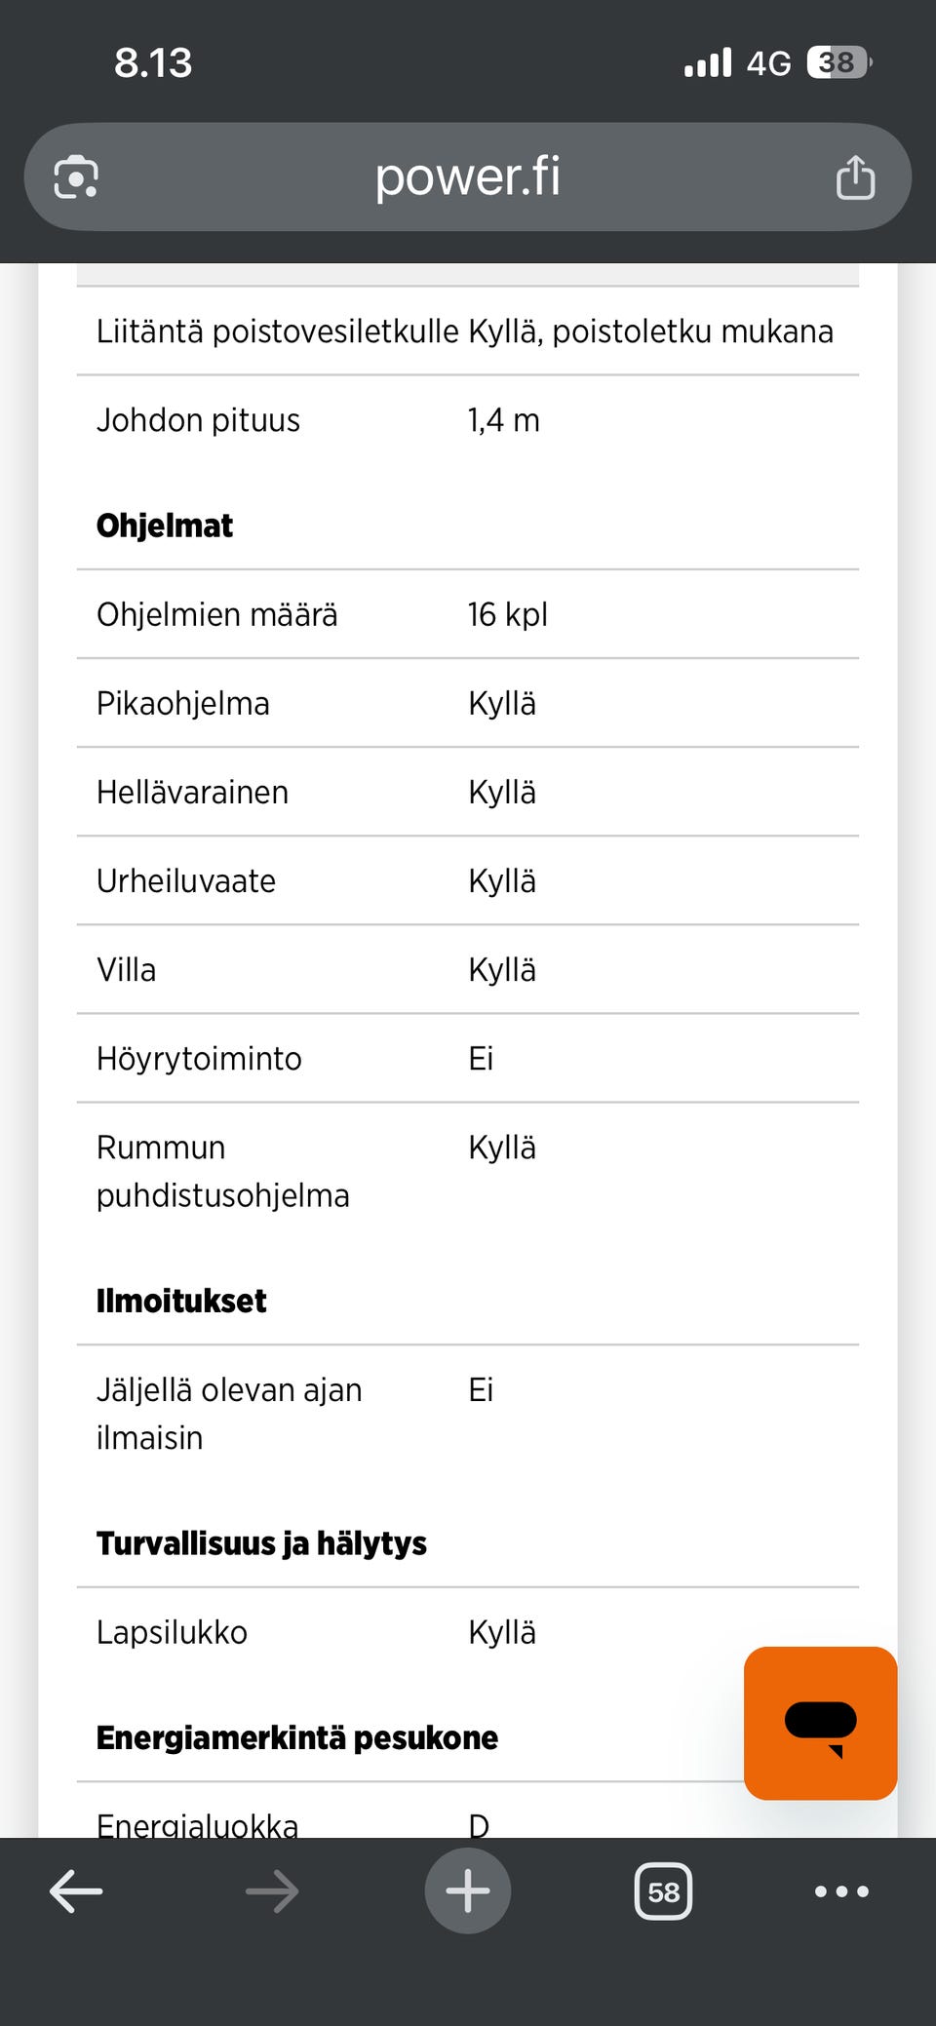The height and width of the screenshot is (2026, 936).
Task: Navigate forward using the right arrow
Action: (272, 1891)
